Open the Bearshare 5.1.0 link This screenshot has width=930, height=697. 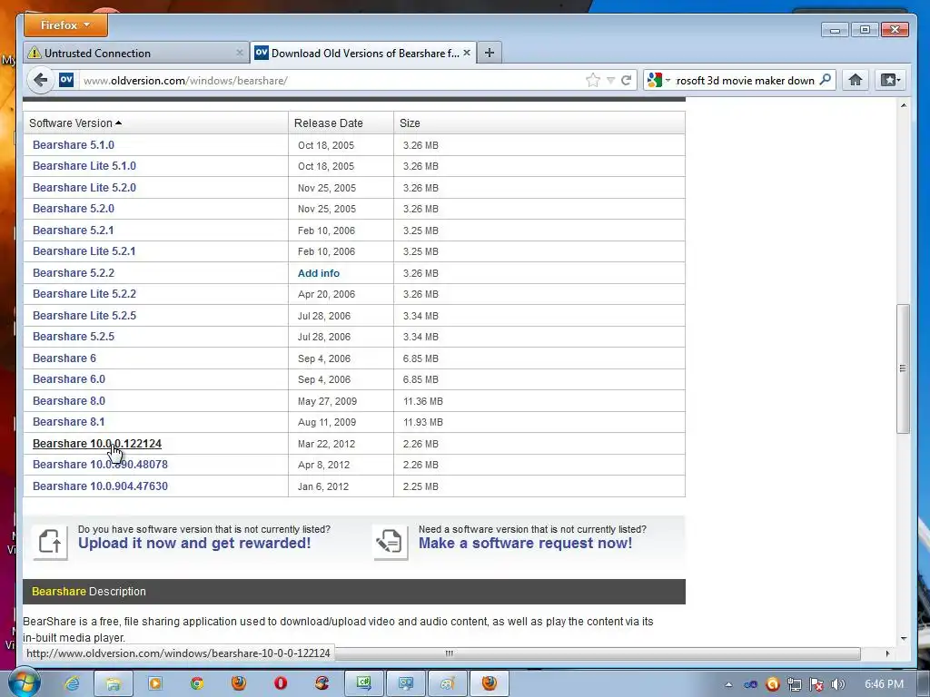(74, 145)
